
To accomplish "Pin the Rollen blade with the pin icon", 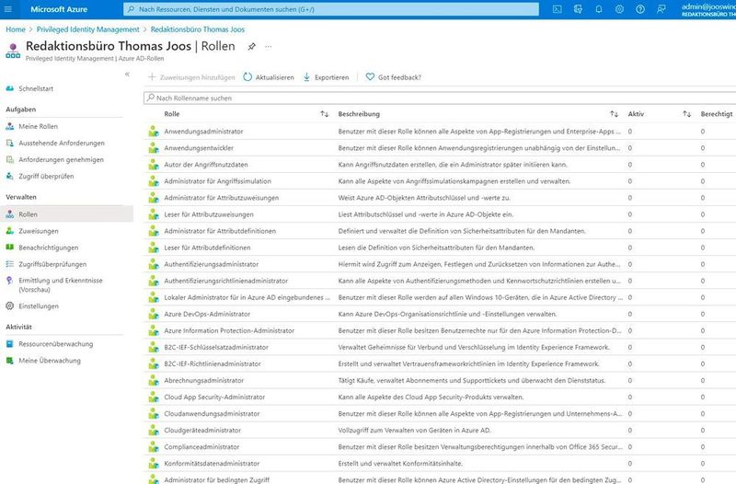I will click(x=251, y=47).
